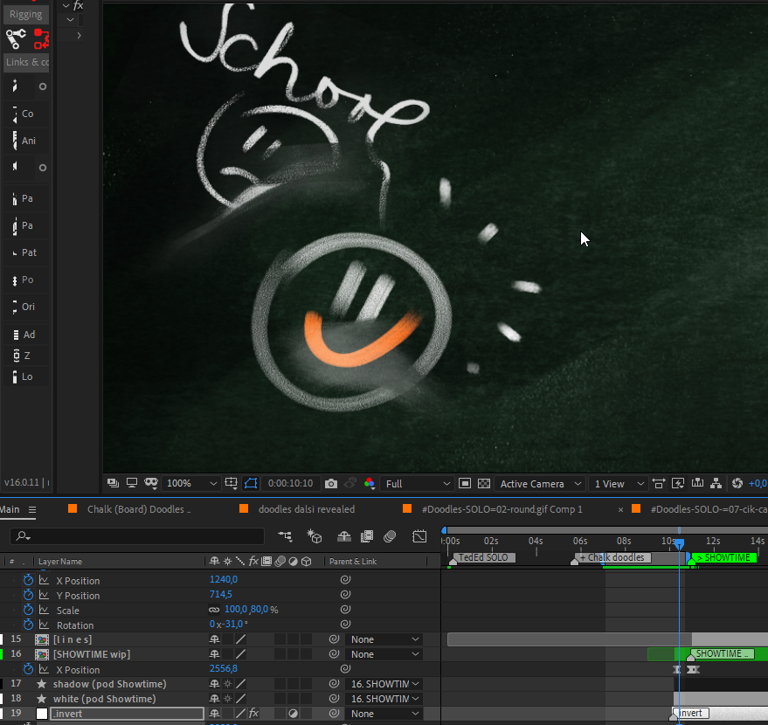Open magnification 100% dropdown
The image size is (768, 725).
coord(190,484)
